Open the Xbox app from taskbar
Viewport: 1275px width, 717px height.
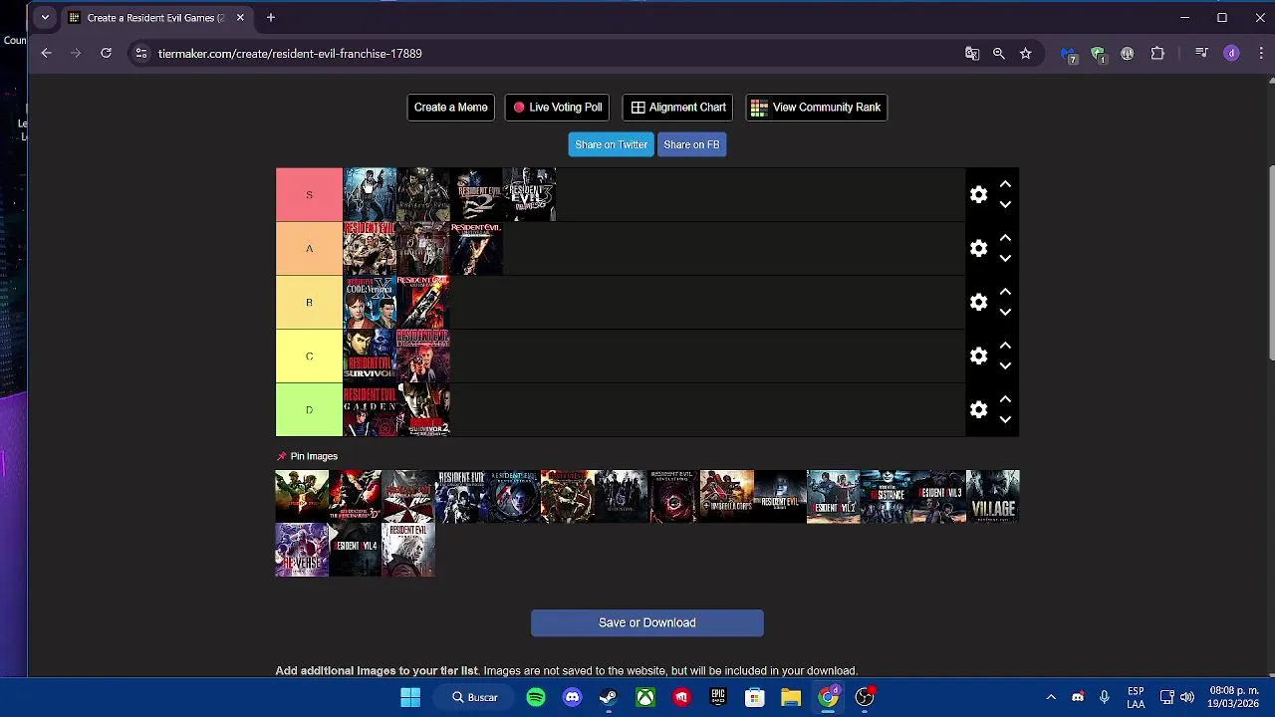coord(645,697)
